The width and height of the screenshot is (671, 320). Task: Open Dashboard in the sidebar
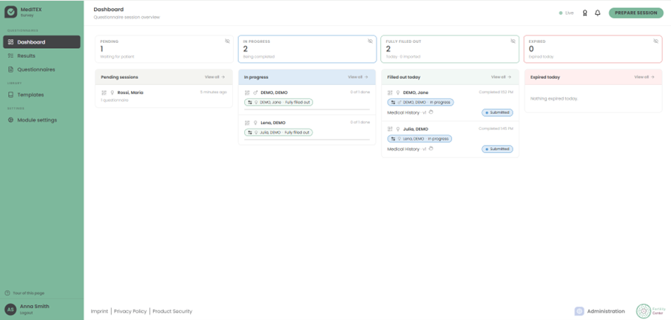41,42
